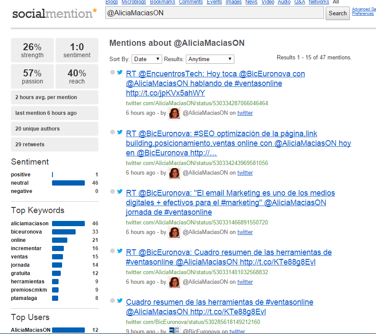Open RT @BicEuronova email Marketing tweet link
The width and height of the screenshot is (376, 334).
coord(230,203)
